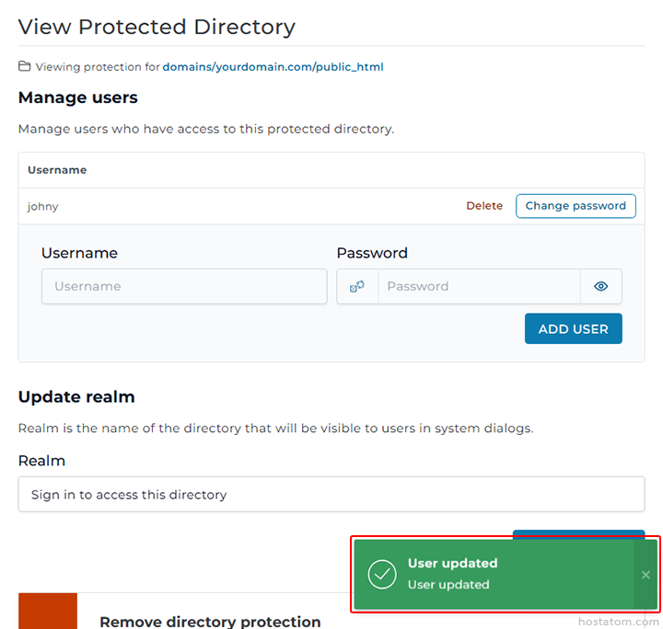Delete the user johny

point(483,206)
